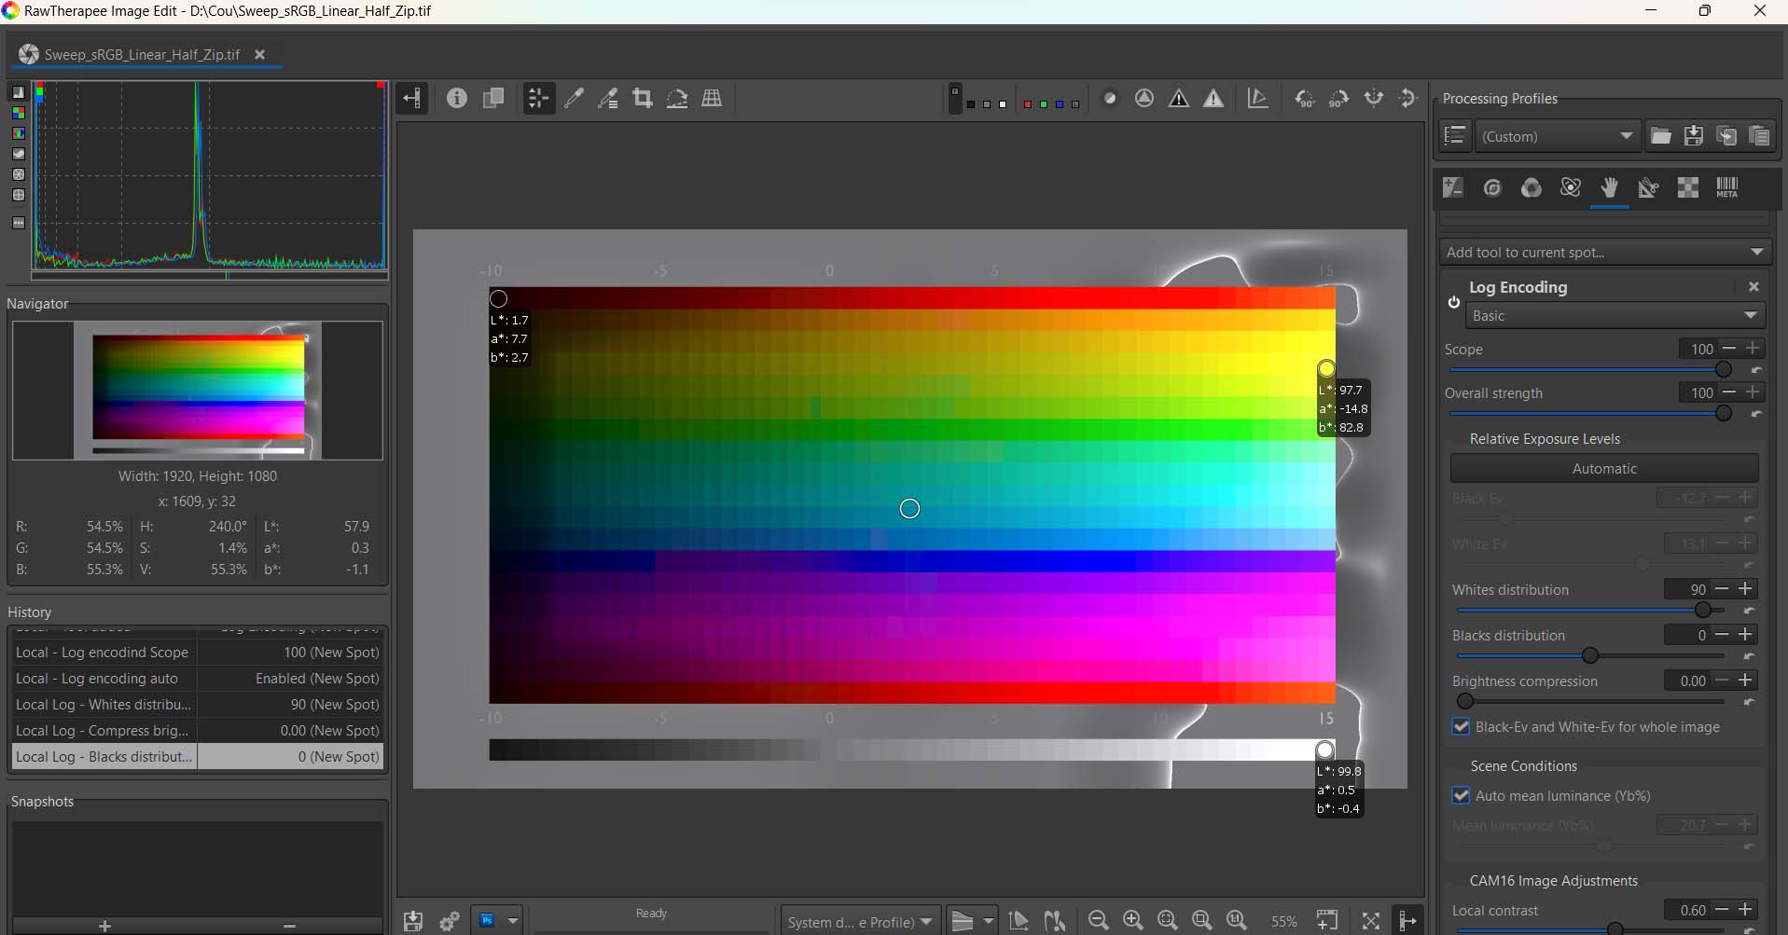Toggle the Log Encoding power button

(x=1453, y=302)
